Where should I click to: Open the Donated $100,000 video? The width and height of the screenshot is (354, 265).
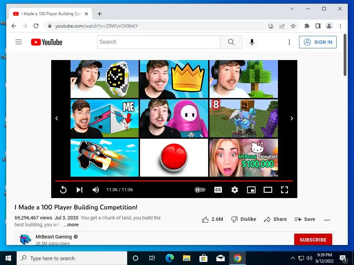click(x=244, y=157)
